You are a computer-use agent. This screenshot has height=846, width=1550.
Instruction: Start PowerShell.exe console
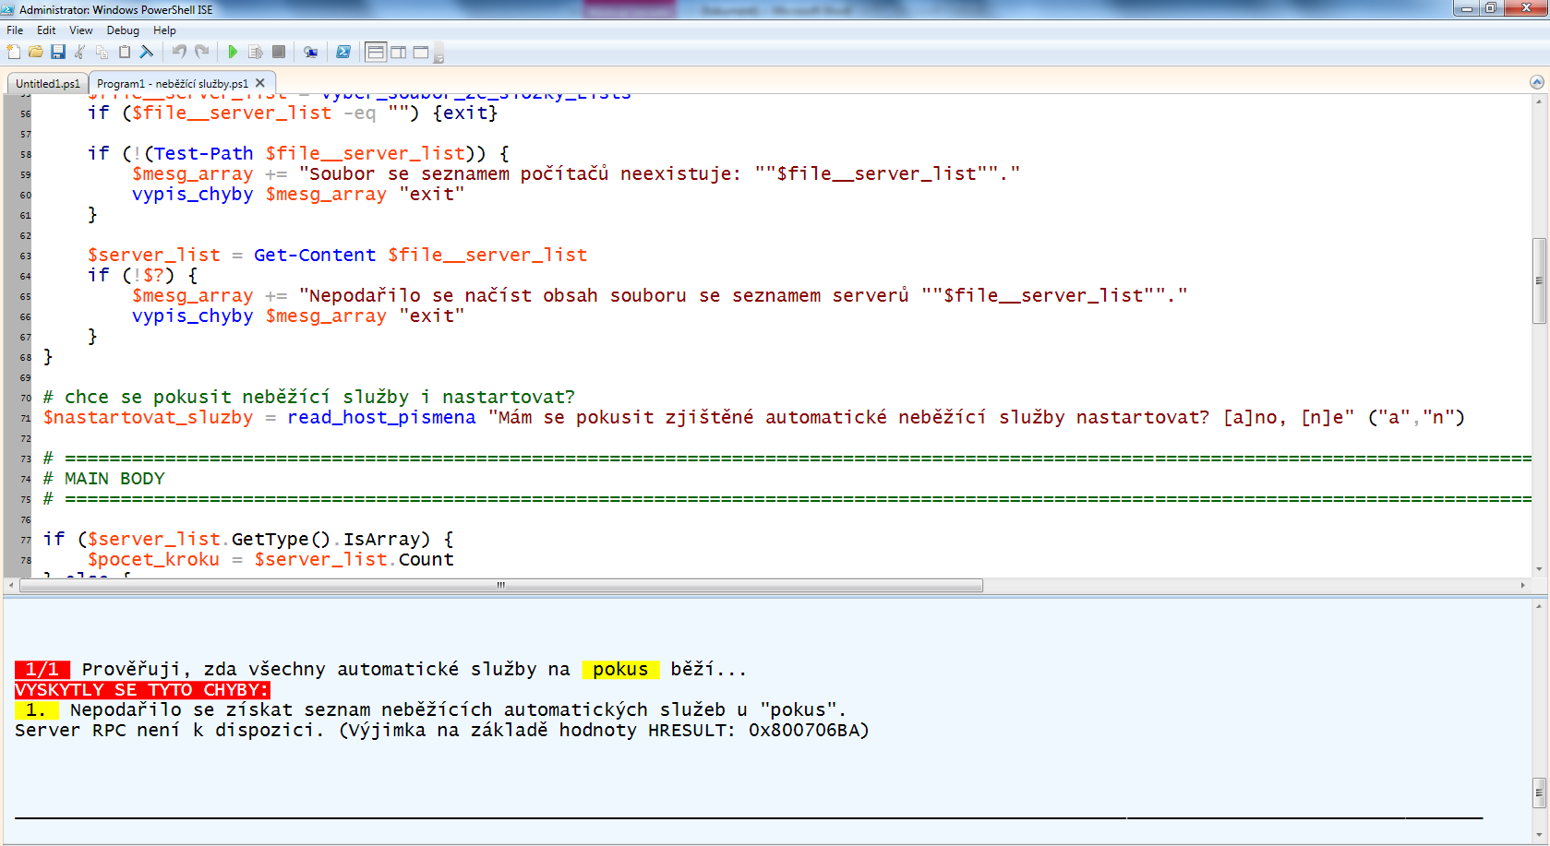coord(343,52)
